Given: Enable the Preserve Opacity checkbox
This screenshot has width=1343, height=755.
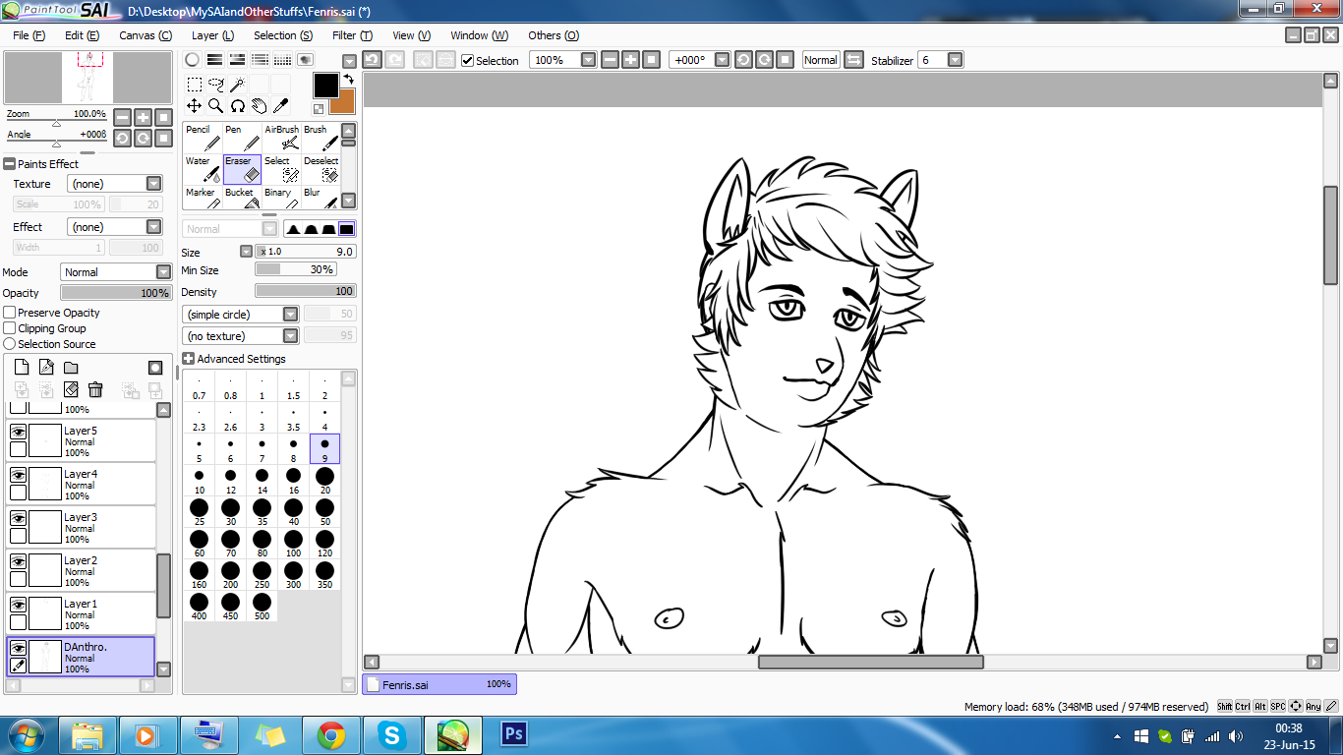Looking at the screenshot, I should tap(10, 313).
